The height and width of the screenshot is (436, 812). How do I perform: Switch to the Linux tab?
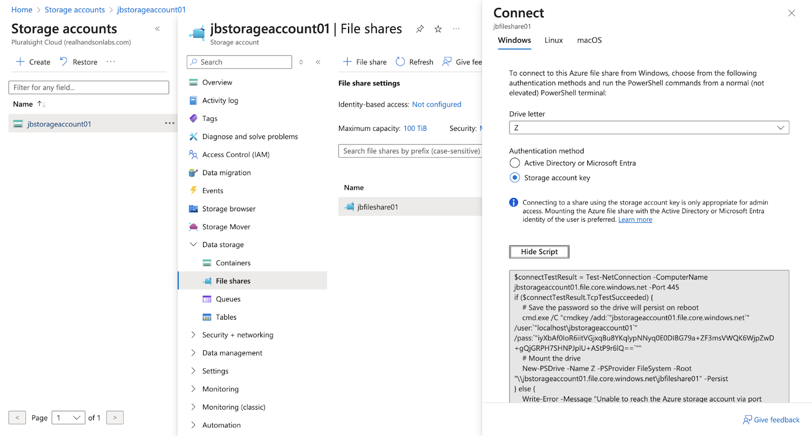(x=554, y=40)
